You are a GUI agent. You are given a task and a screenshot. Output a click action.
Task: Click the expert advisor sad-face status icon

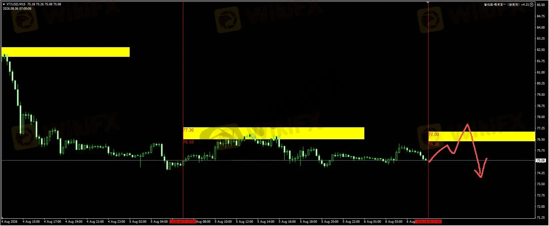pos(531,4)
